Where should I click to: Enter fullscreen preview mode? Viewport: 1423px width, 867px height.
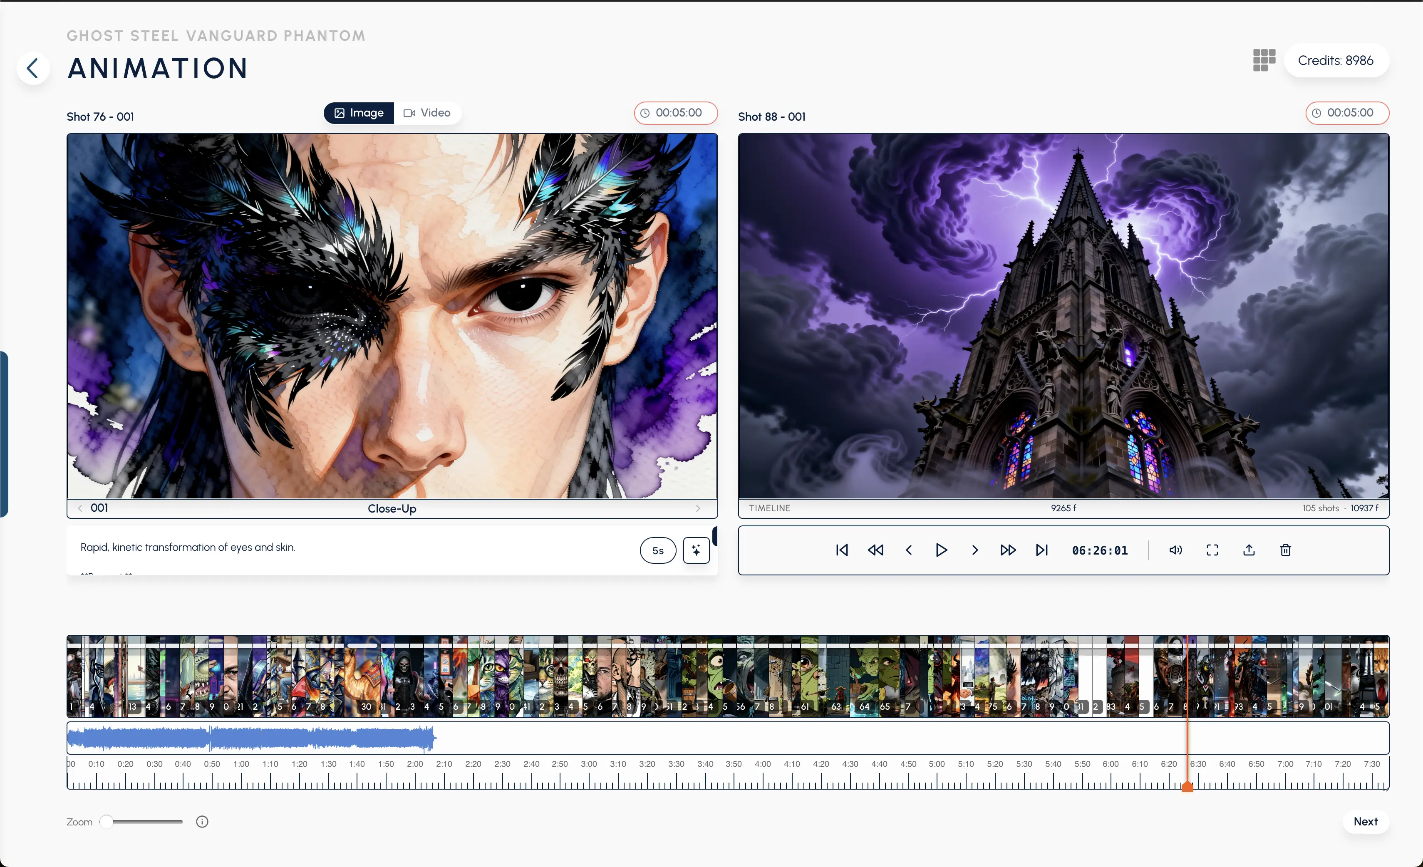pos(1212,550)
